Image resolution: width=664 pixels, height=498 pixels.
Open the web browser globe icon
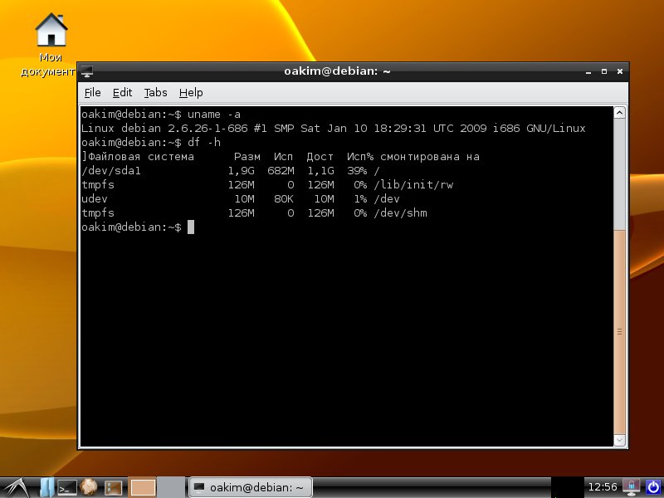[90, 487]
